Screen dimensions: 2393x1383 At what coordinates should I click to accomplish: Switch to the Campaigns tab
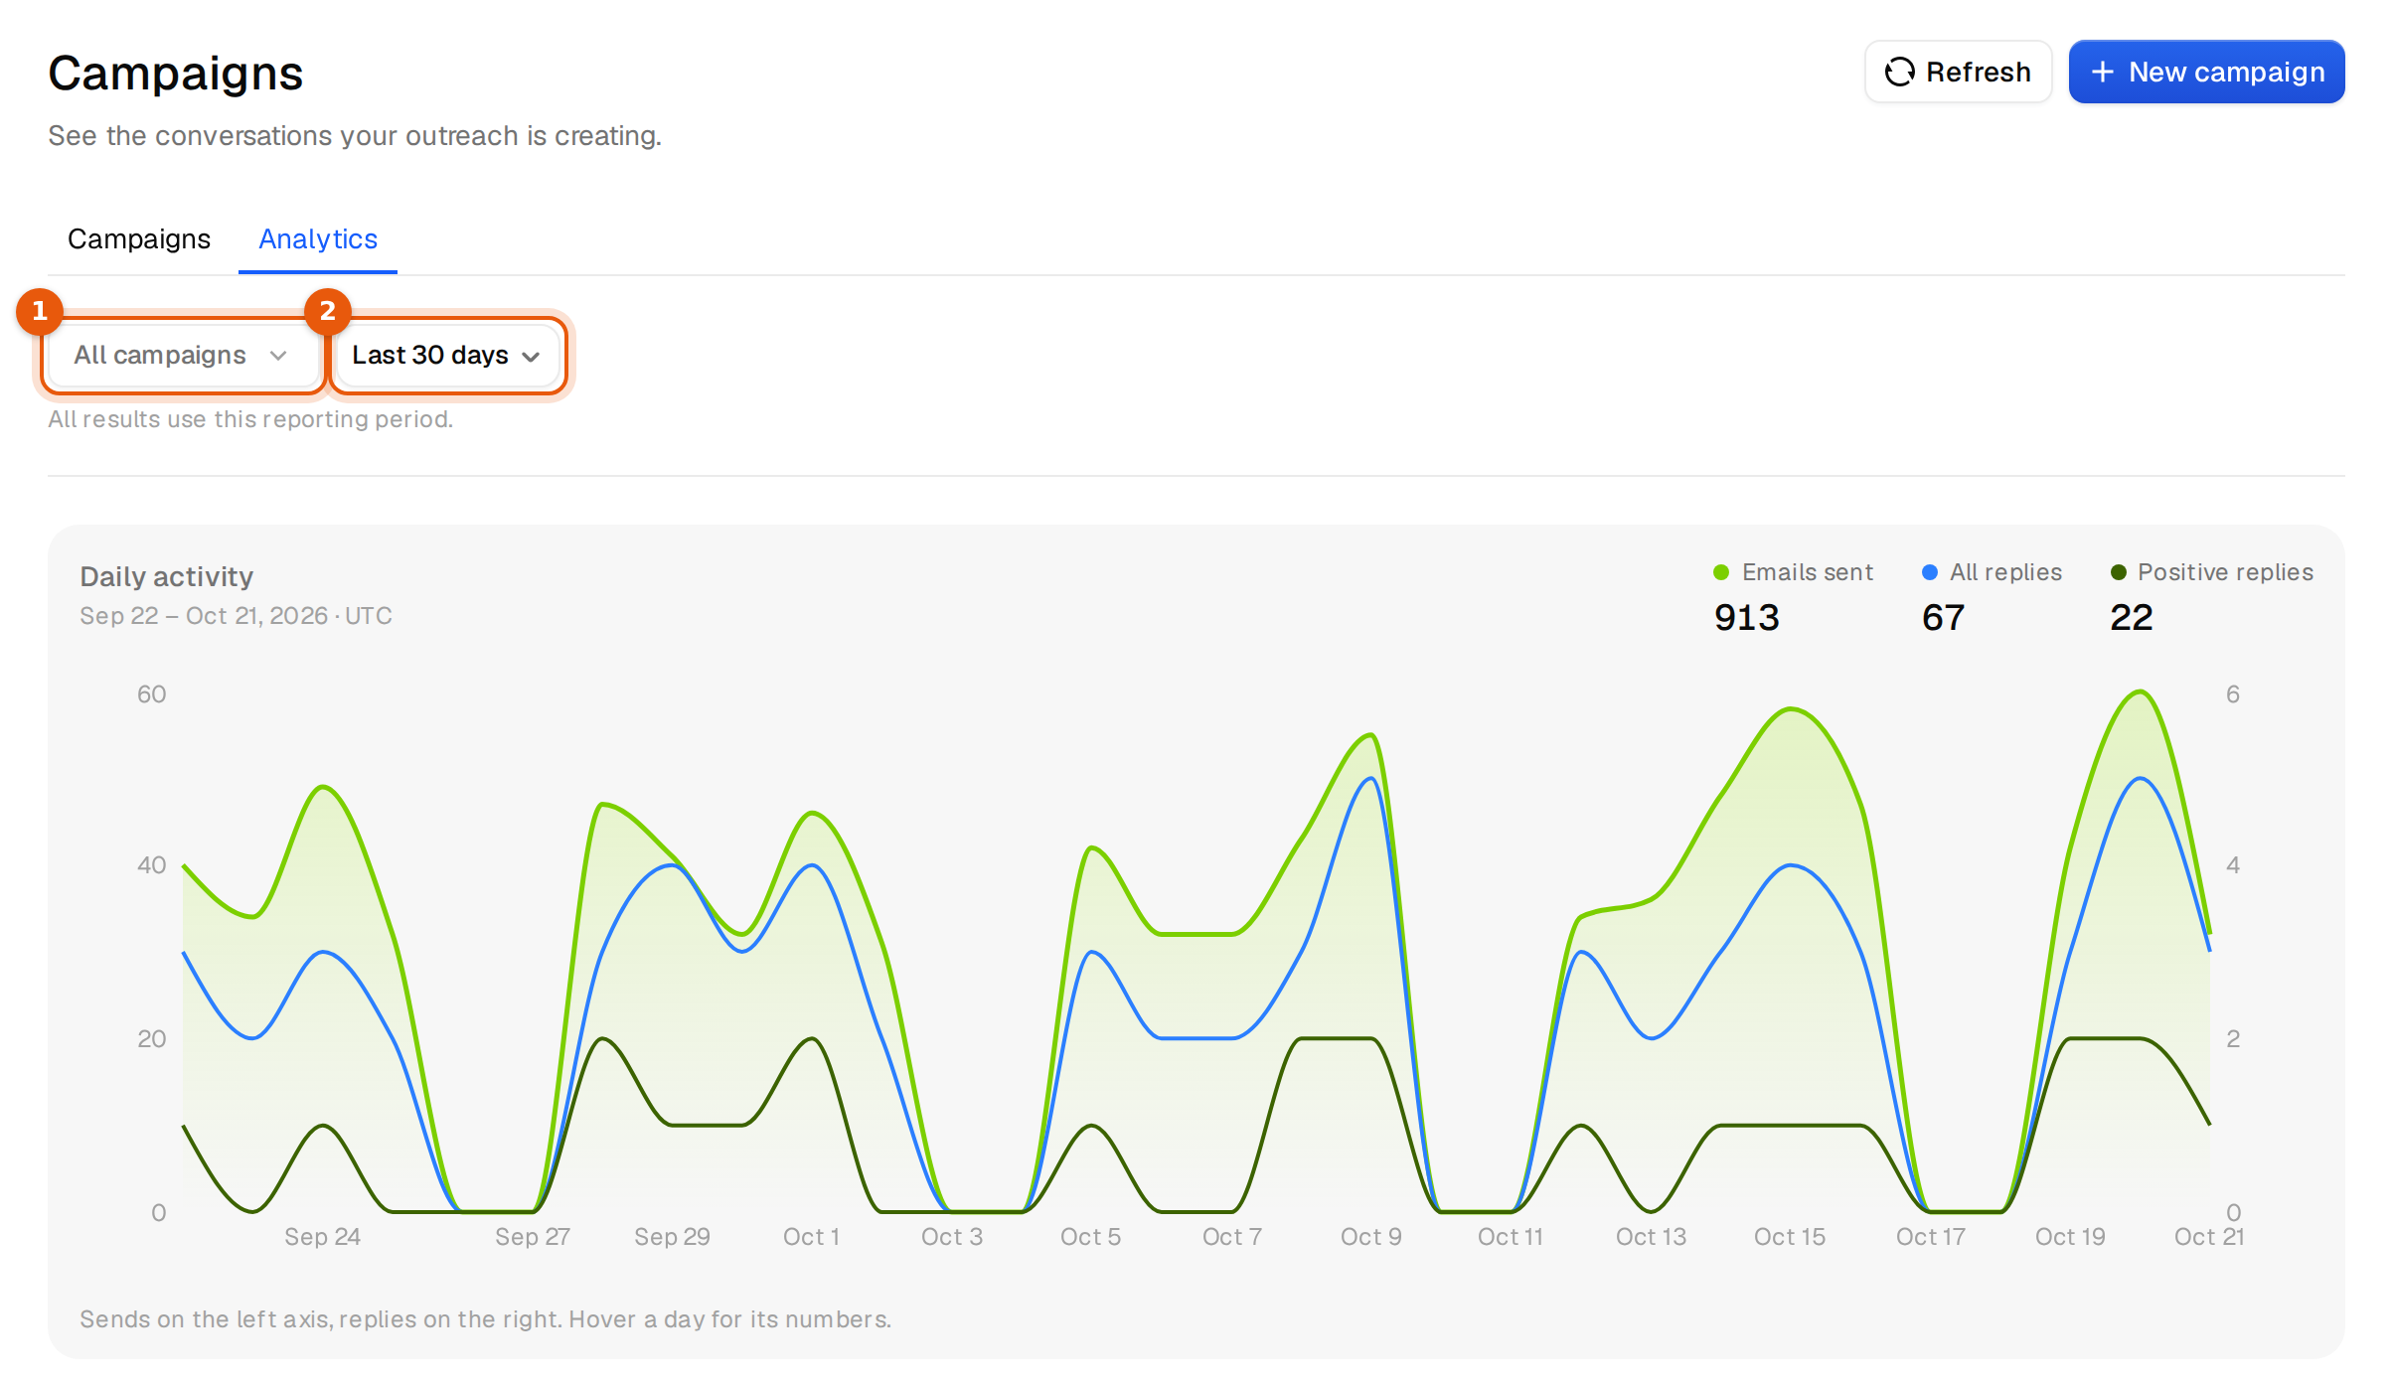(x=138, y=239)
